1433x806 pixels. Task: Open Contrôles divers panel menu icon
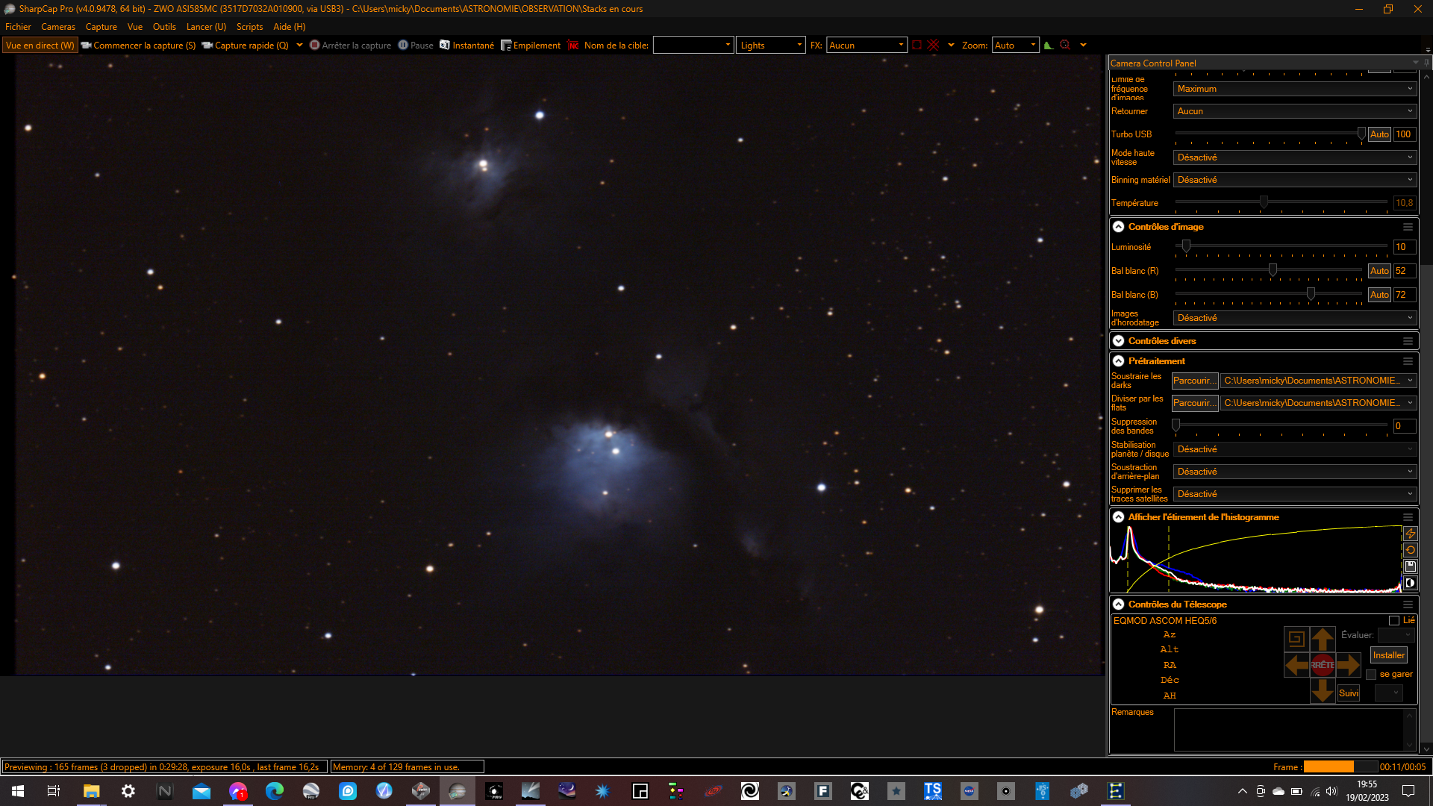pos(1408,341)
